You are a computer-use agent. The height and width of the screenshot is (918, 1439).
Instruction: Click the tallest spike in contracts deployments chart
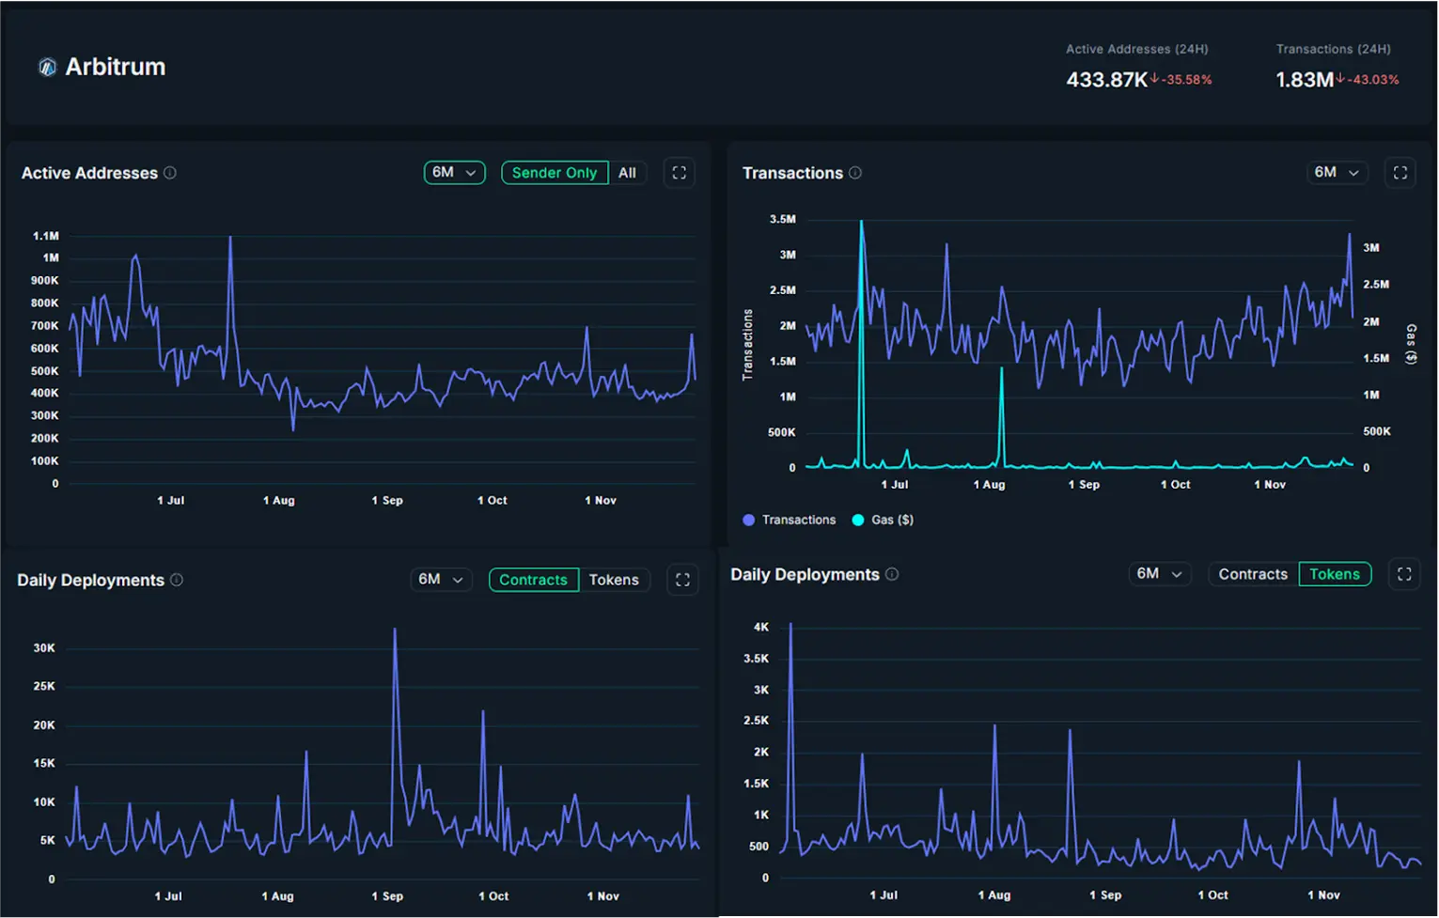(395, 631)
